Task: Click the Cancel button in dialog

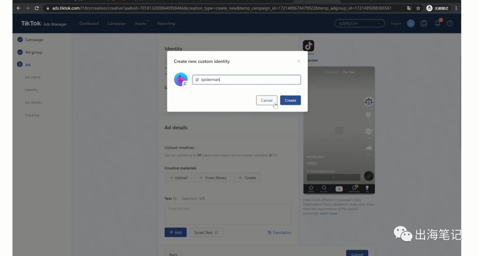Action: 266,100
